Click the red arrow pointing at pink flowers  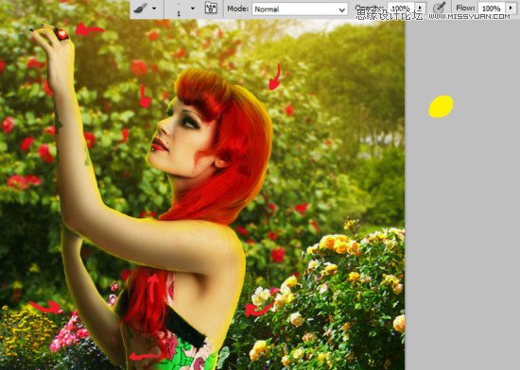click(x=46, y=308)
